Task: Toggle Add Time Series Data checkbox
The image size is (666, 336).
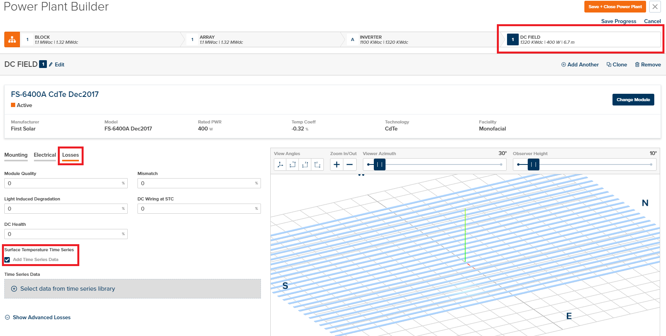Action: point(7,260)
